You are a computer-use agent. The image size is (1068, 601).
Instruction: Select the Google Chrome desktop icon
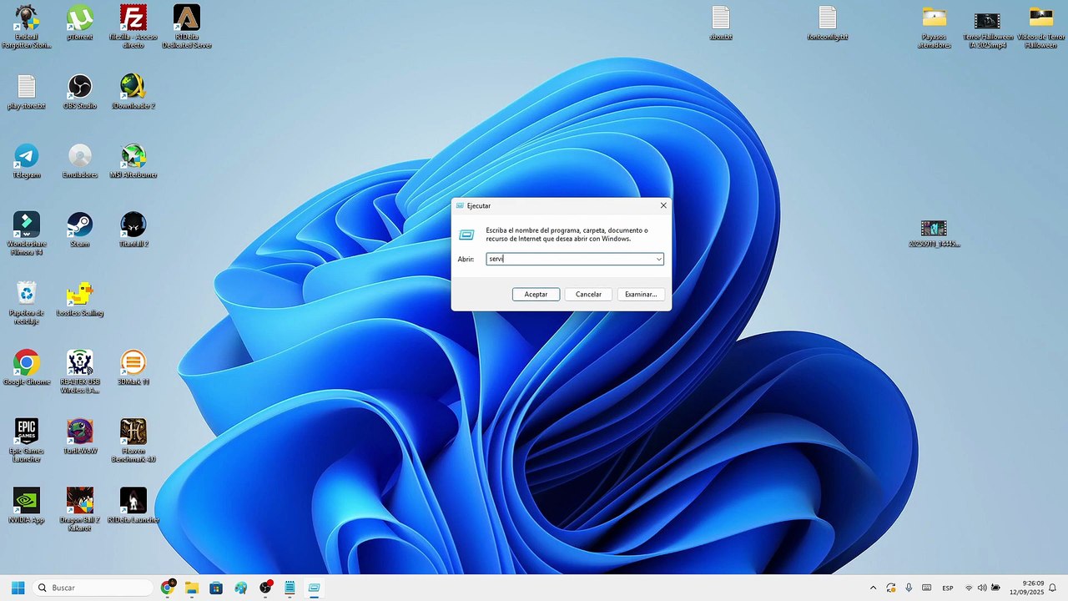point(27,367)
